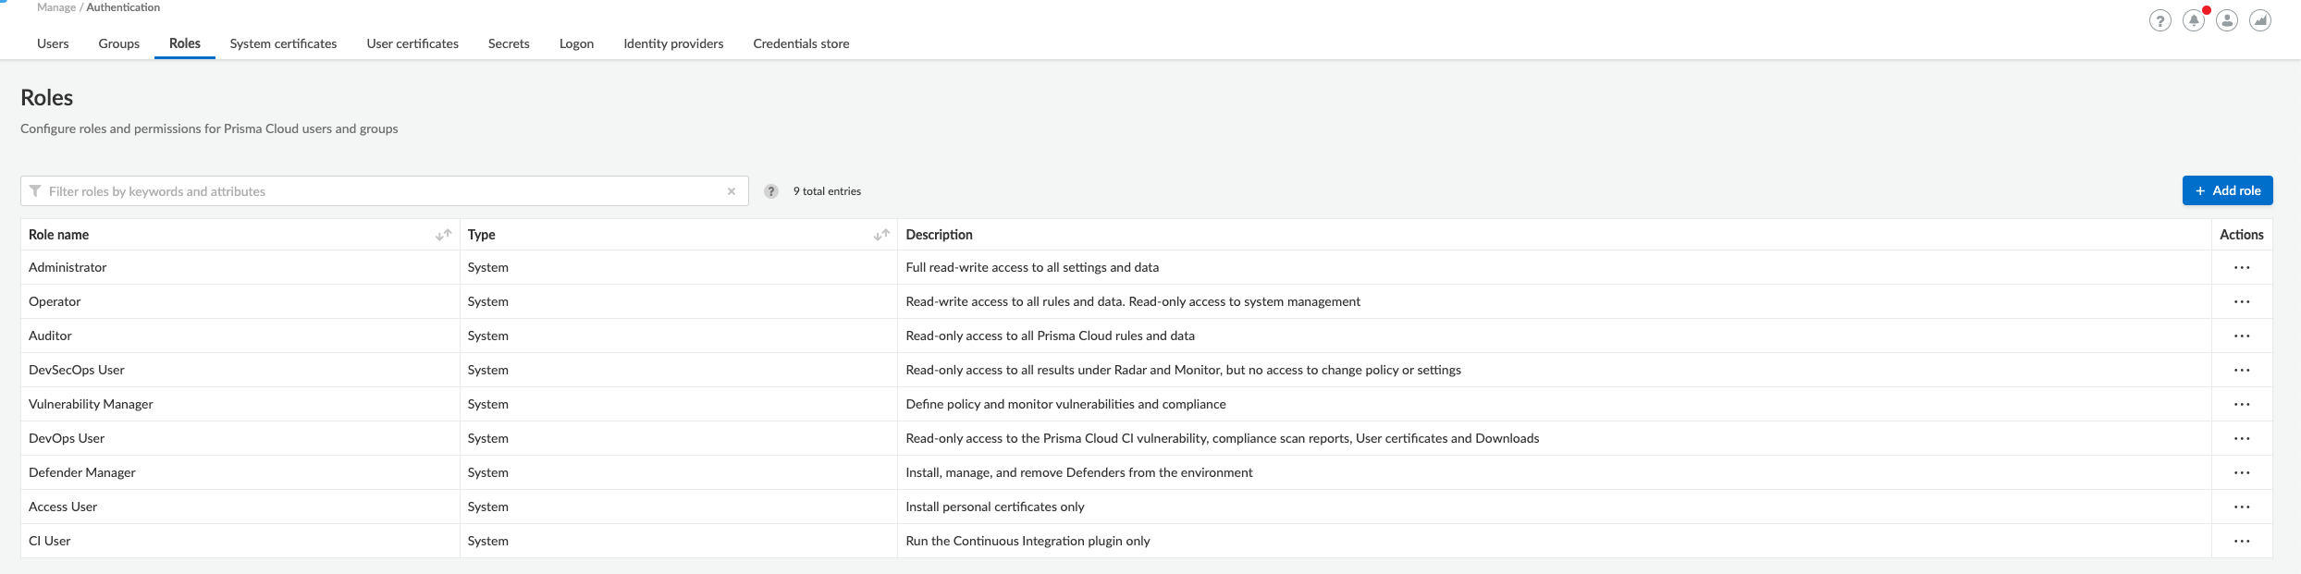The width and height of the screenshot is (2301, 574).
Task: Open actions menu for Operator role
Action: coord(2242,302)
